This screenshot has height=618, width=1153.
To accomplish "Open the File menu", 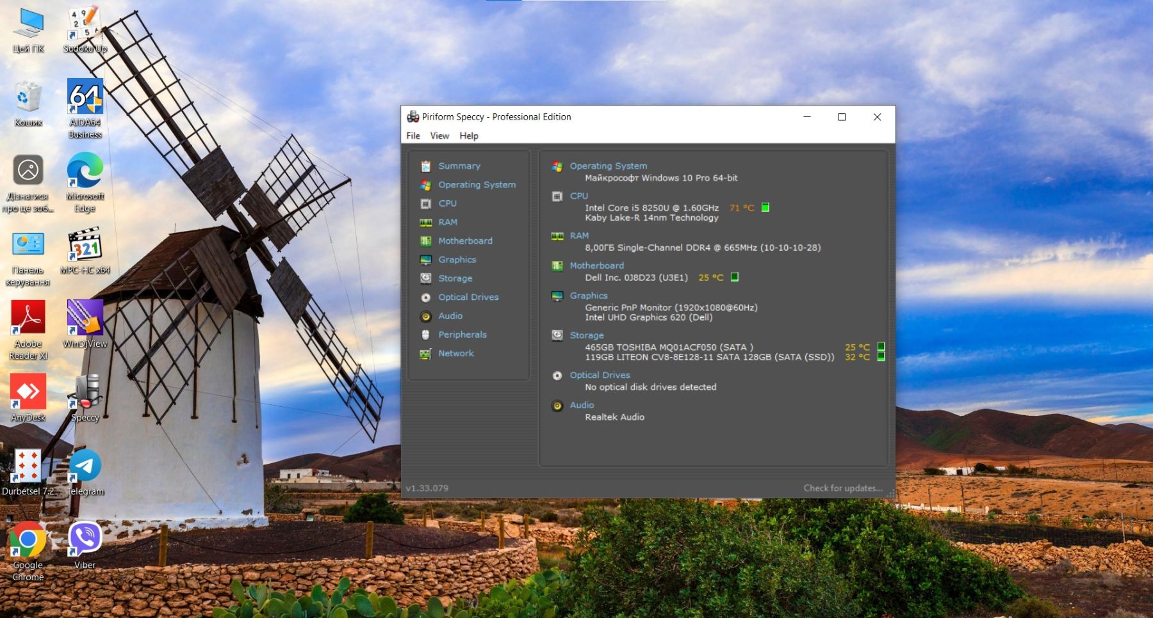I will tap(413, 136).
